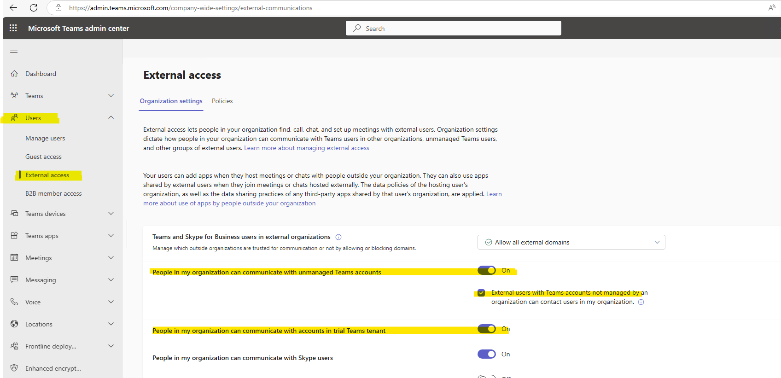Click the browser back arrow
This screenshot has width=781, height=378.
13,8
